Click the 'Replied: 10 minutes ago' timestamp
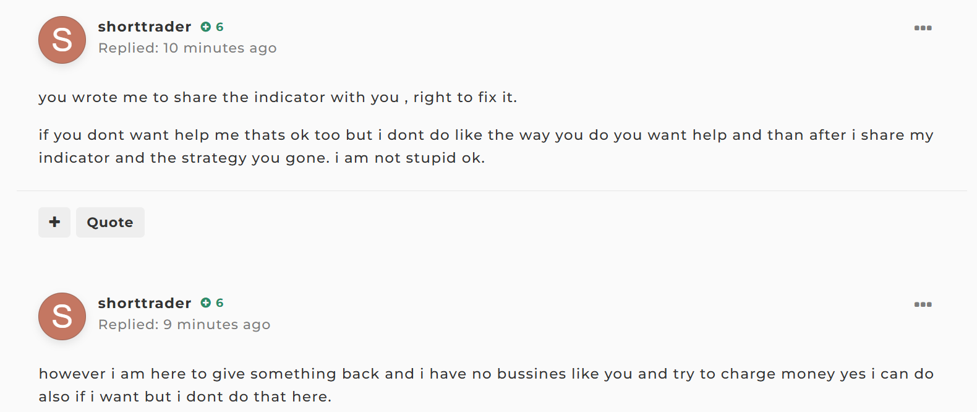The height and width of the screenshot is (412, 977). [x=187, y=48]
